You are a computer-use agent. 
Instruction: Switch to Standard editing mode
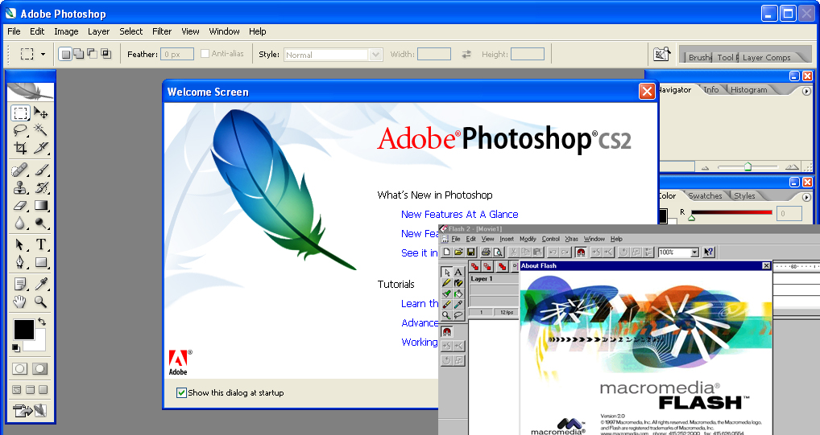point(20,369)
